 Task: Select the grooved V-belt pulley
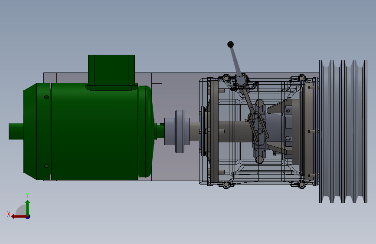click(343, 132)
